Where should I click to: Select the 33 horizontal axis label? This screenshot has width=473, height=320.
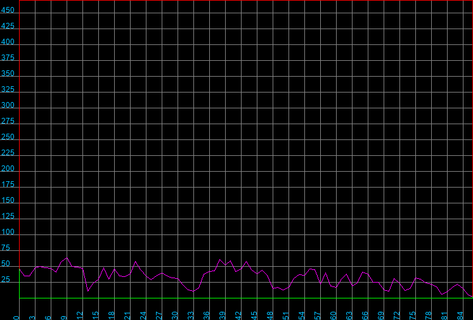(x=191, y=316)
